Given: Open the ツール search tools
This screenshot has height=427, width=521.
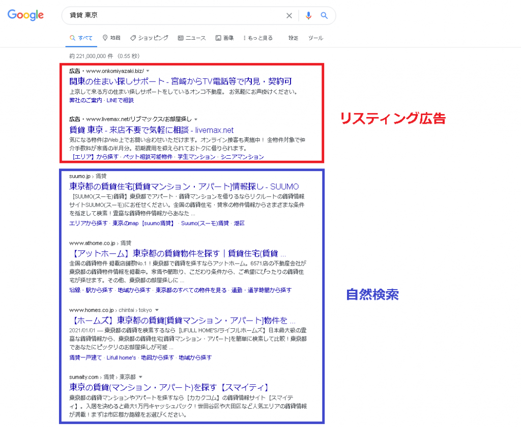Looking at the screenshot, I should click(315, 38).
